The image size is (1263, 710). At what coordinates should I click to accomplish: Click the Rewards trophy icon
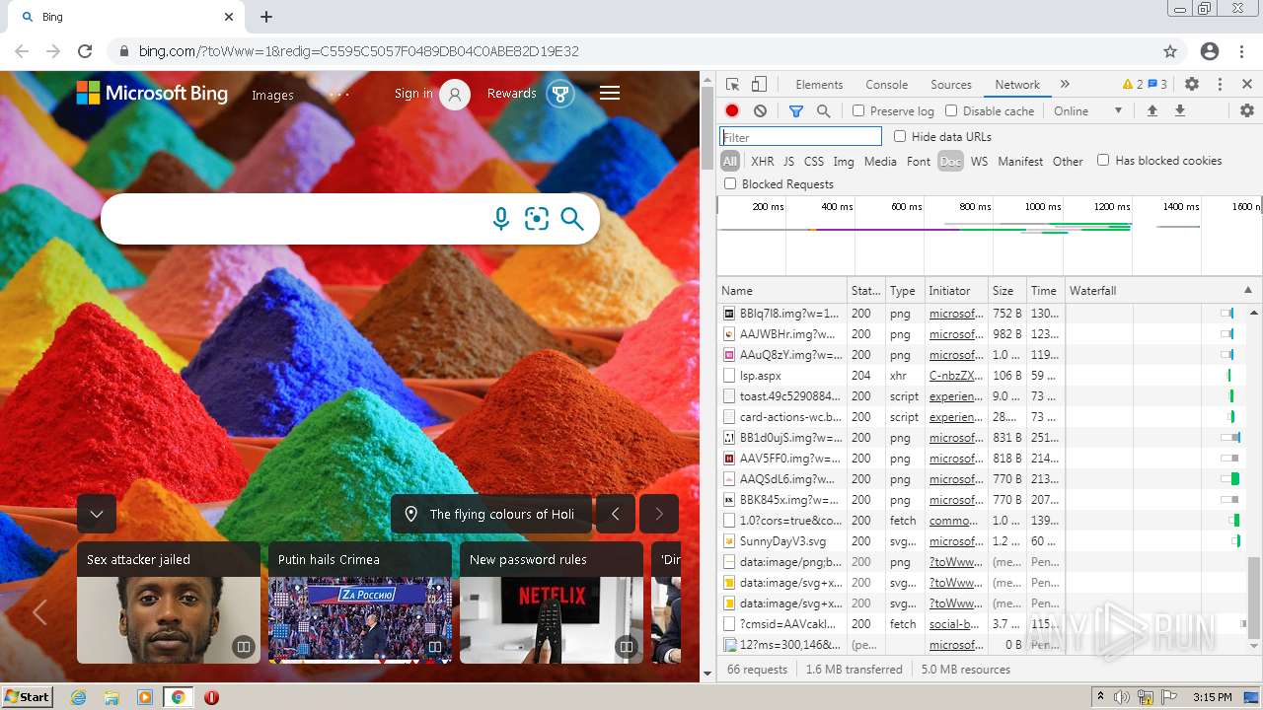(560, 95)
